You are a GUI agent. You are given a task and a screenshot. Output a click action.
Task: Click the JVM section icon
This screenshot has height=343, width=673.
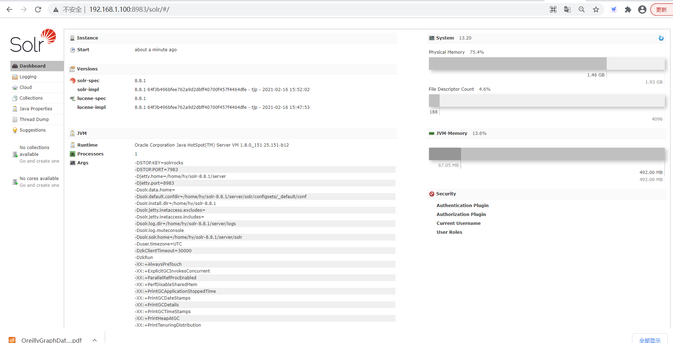pyautogui.click(x=72, y=133)
